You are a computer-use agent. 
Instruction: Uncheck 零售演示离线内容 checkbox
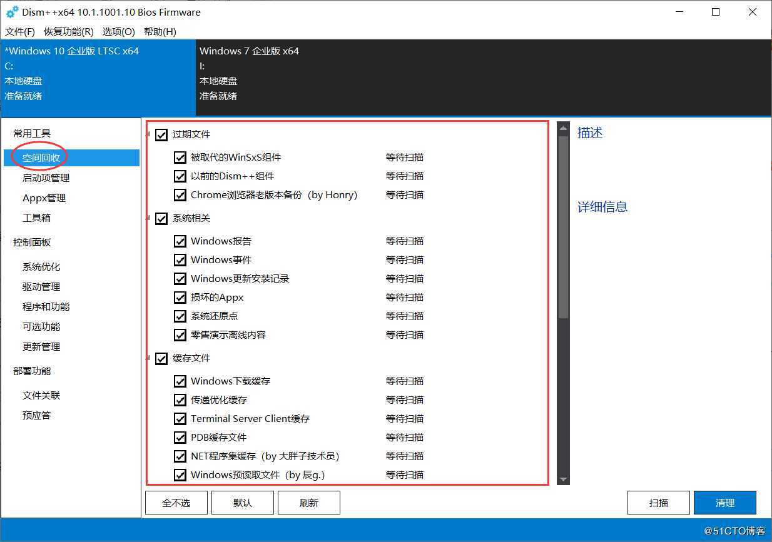click(x=180, y=335)
